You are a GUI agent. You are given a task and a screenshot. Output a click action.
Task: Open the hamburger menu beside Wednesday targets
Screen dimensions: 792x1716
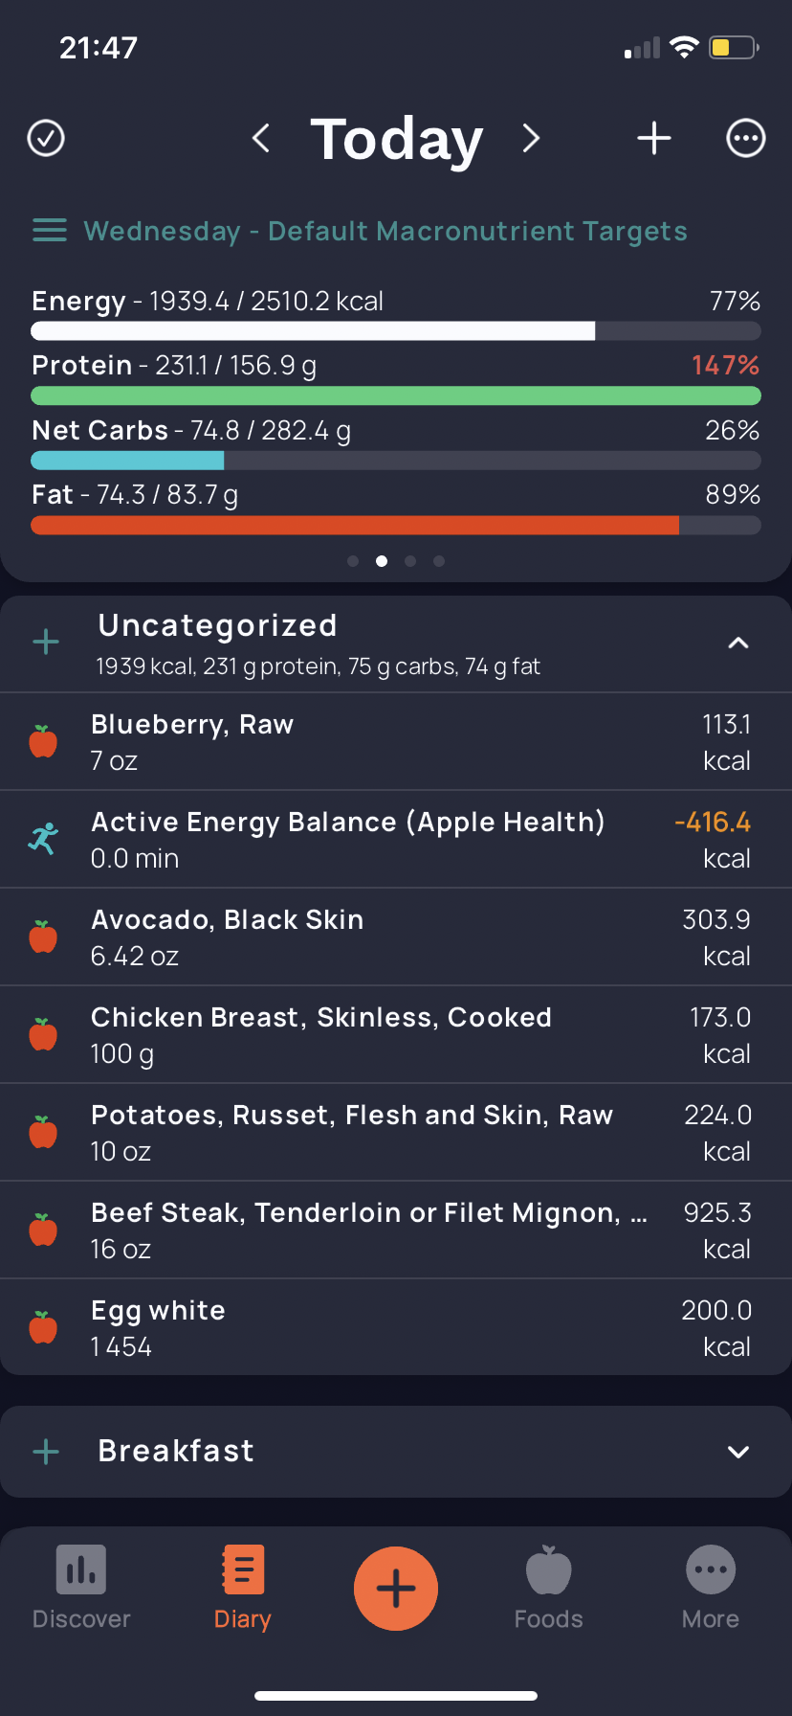click(x=50, y=231)
